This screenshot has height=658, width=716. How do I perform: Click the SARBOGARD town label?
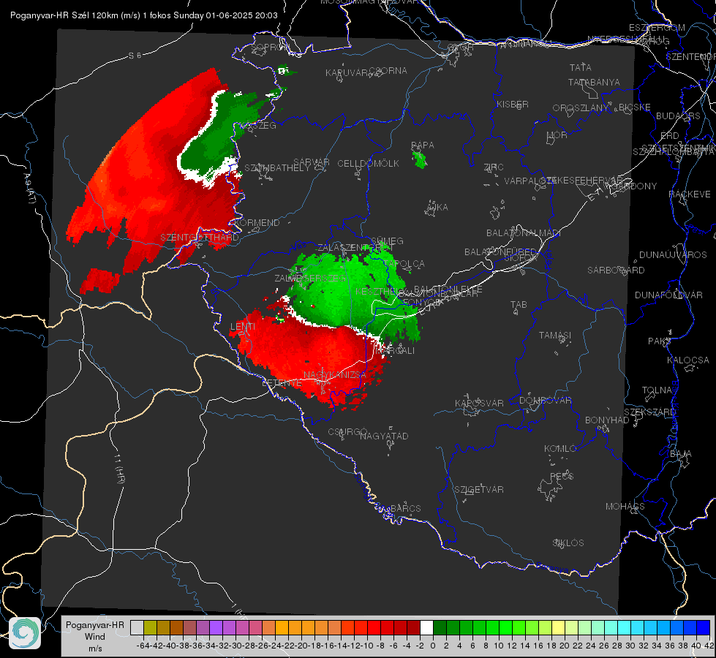click(616, 271)
